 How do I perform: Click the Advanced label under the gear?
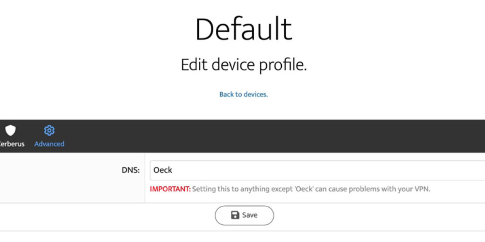click(x=49, y=144)
